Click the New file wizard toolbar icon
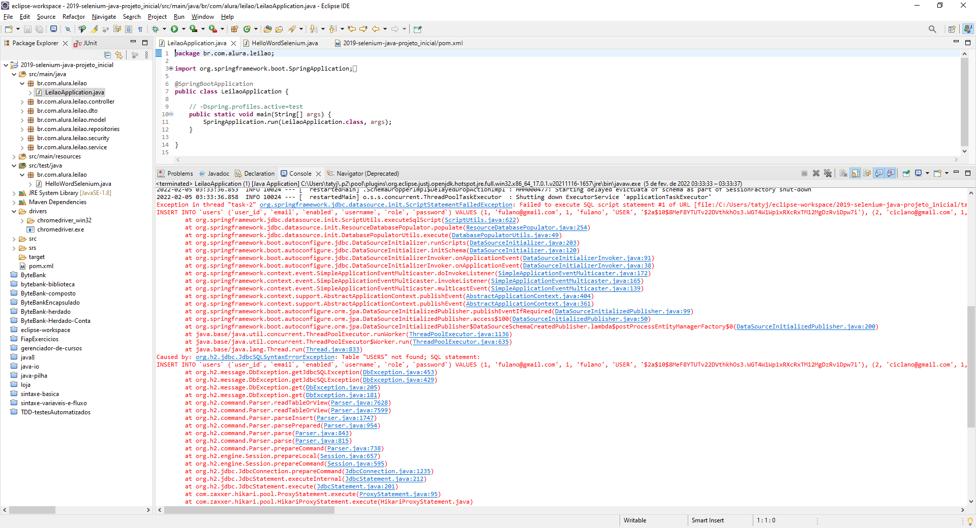976x528 pixels. pyautogui.click(x=9, y=29)
